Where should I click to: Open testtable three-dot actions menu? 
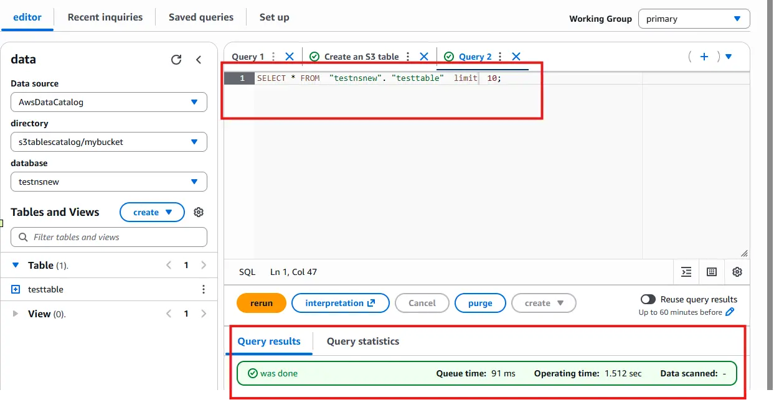(203, 289)
